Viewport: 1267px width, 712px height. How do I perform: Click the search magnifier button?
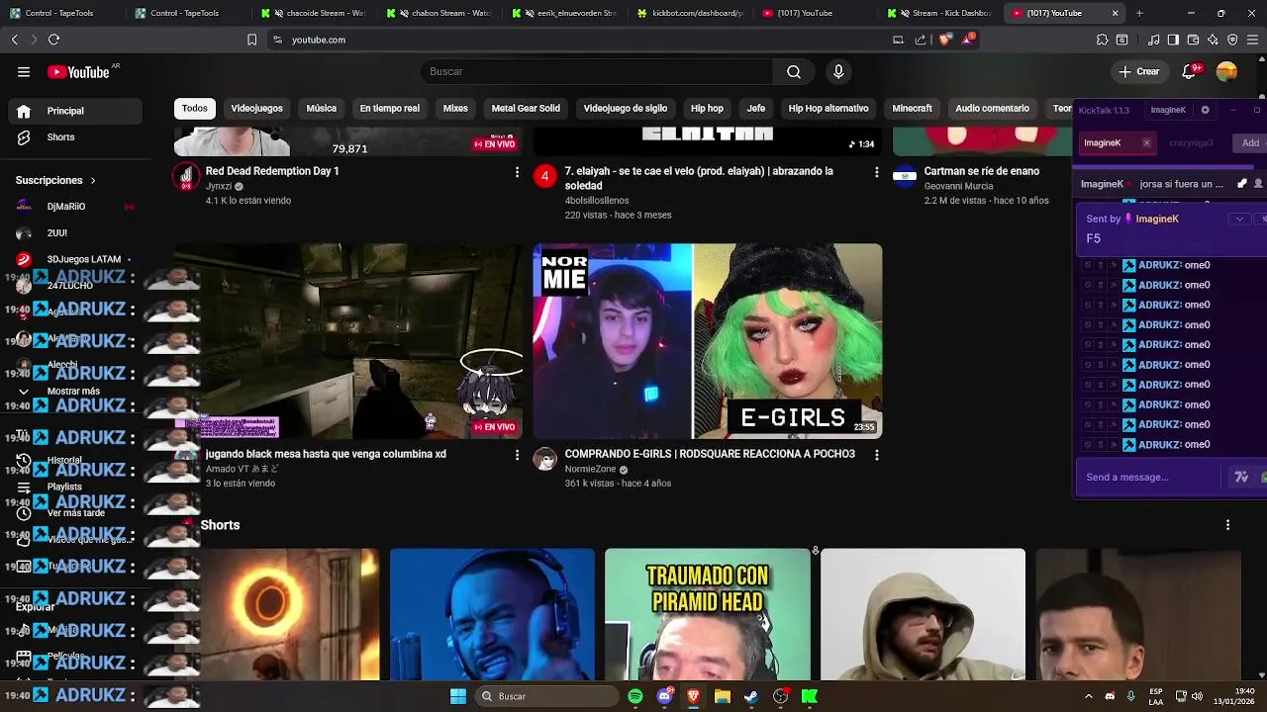point(794,71)
